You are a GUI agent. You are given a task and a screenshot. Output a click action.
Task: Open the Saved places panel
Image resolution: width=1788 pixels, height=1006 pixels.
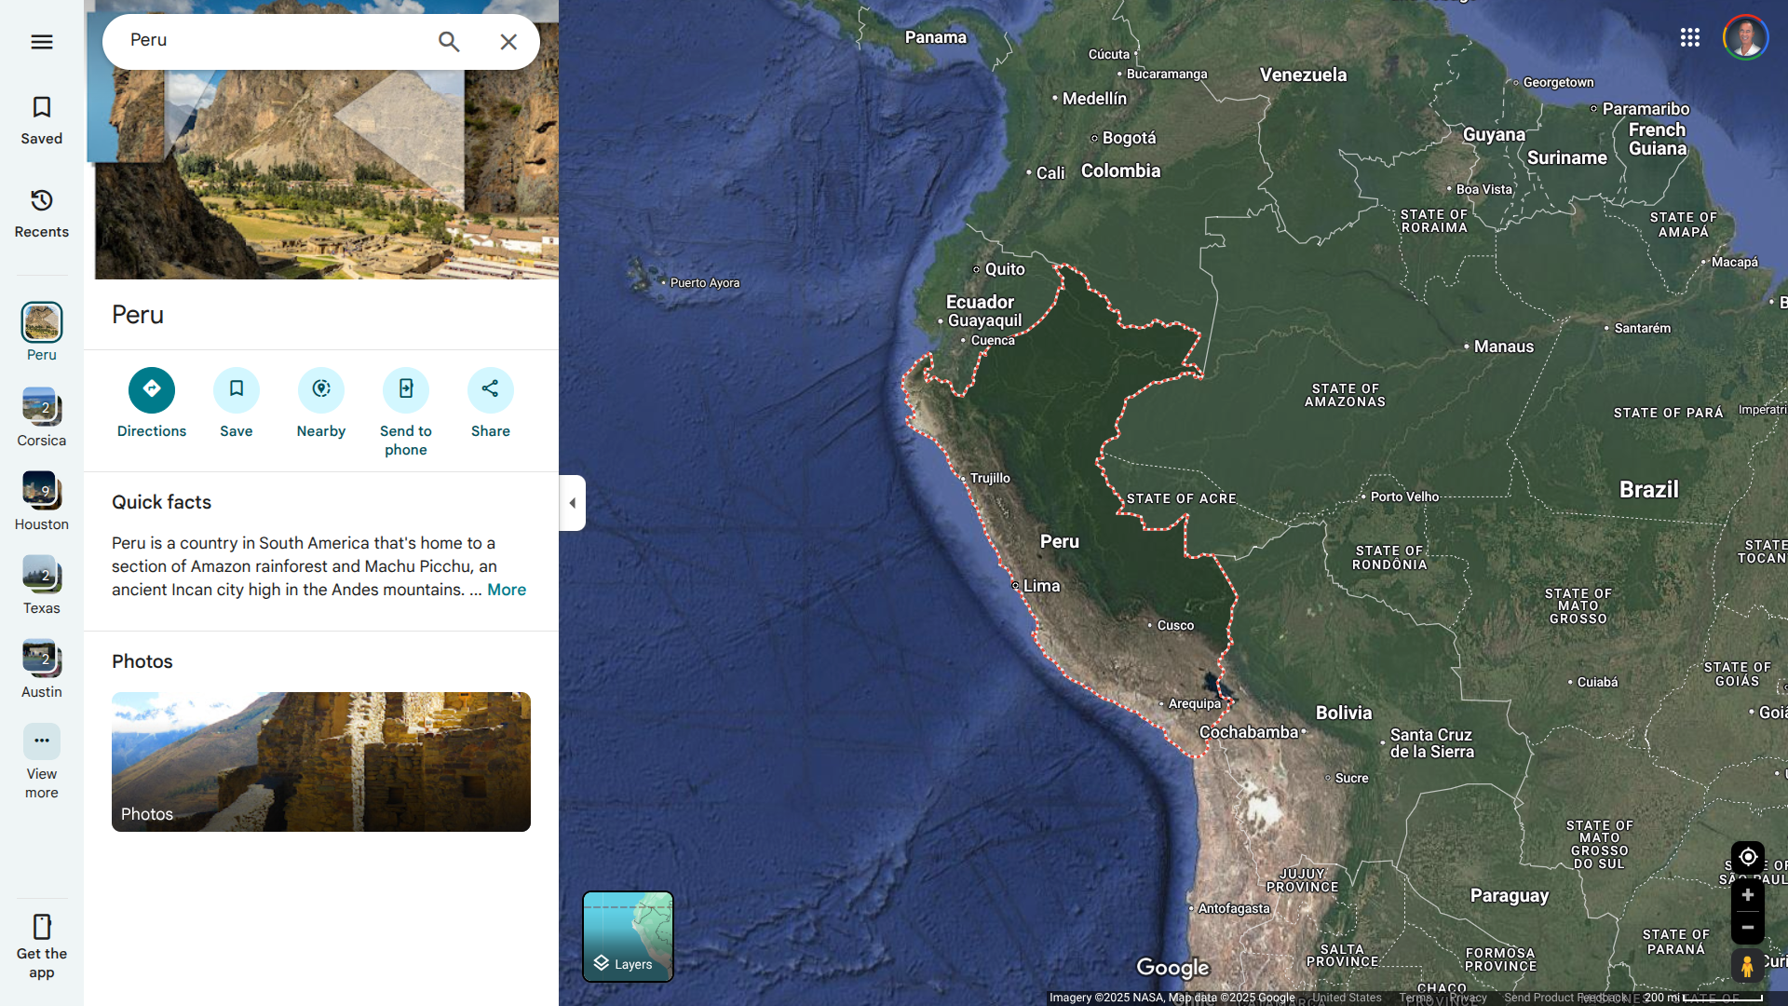pyautogui.click(x=42, y=120)
